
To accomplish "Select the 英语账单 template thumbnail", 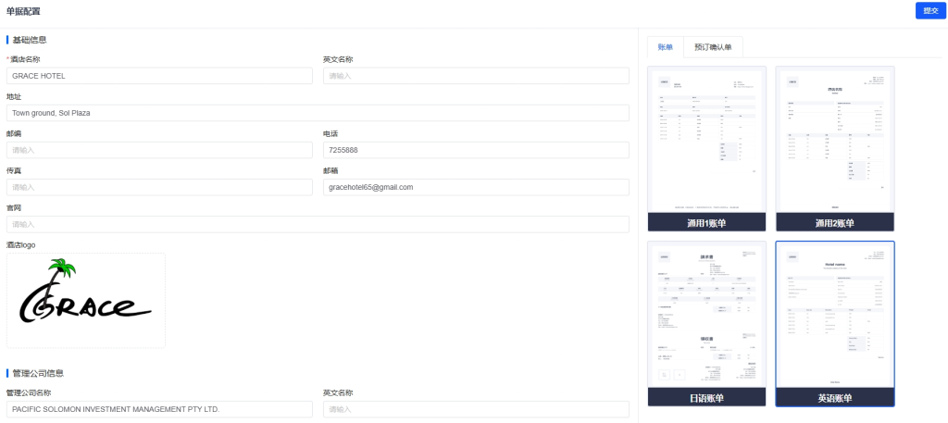I will [x=835, y=315].
